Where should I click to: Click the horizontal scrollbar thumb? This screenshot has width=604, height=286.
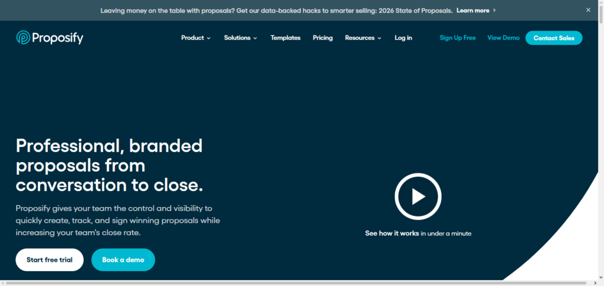click(x=296, y=283)
